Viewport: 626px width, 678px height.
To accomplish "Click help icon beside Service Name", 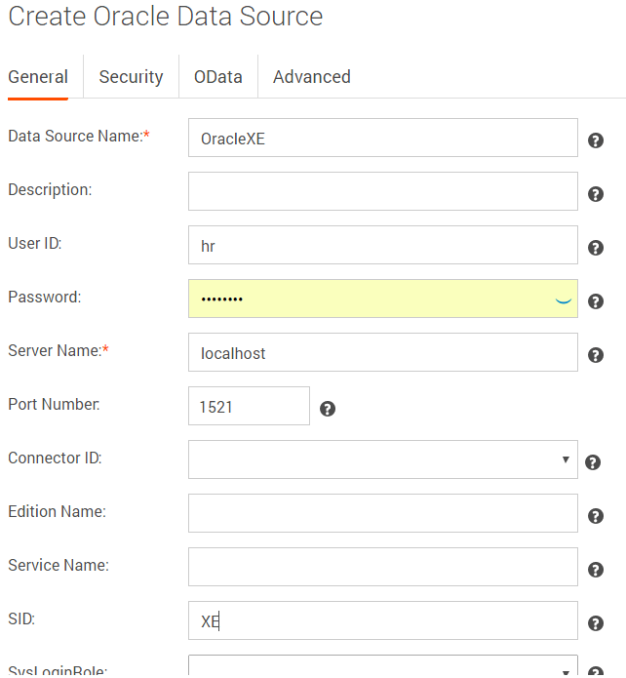I will pyautogui.click(x=596, y=570).
